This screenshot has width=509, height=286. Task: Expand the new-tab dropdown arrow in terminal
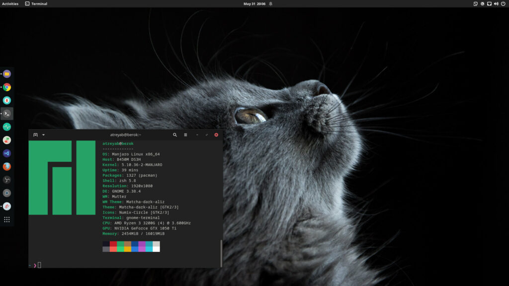pyautogui.click(x=44, y=135)
